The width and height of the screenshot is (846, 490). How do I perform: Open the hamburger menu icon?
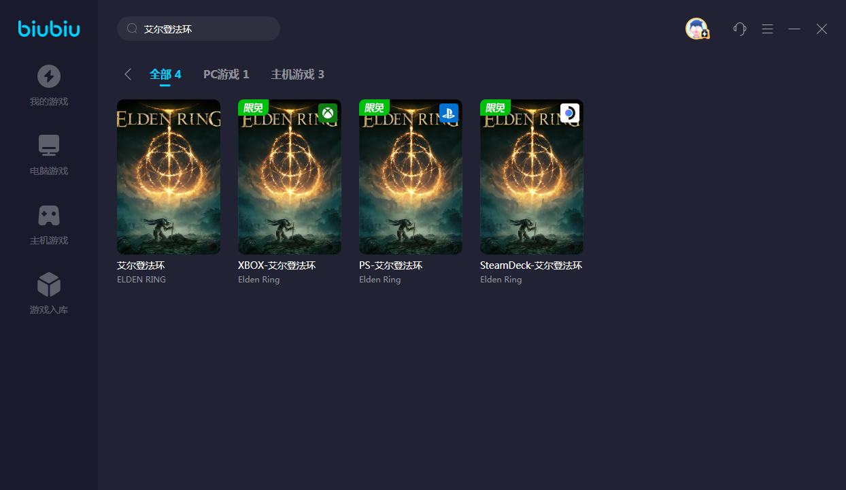[767, 29]
